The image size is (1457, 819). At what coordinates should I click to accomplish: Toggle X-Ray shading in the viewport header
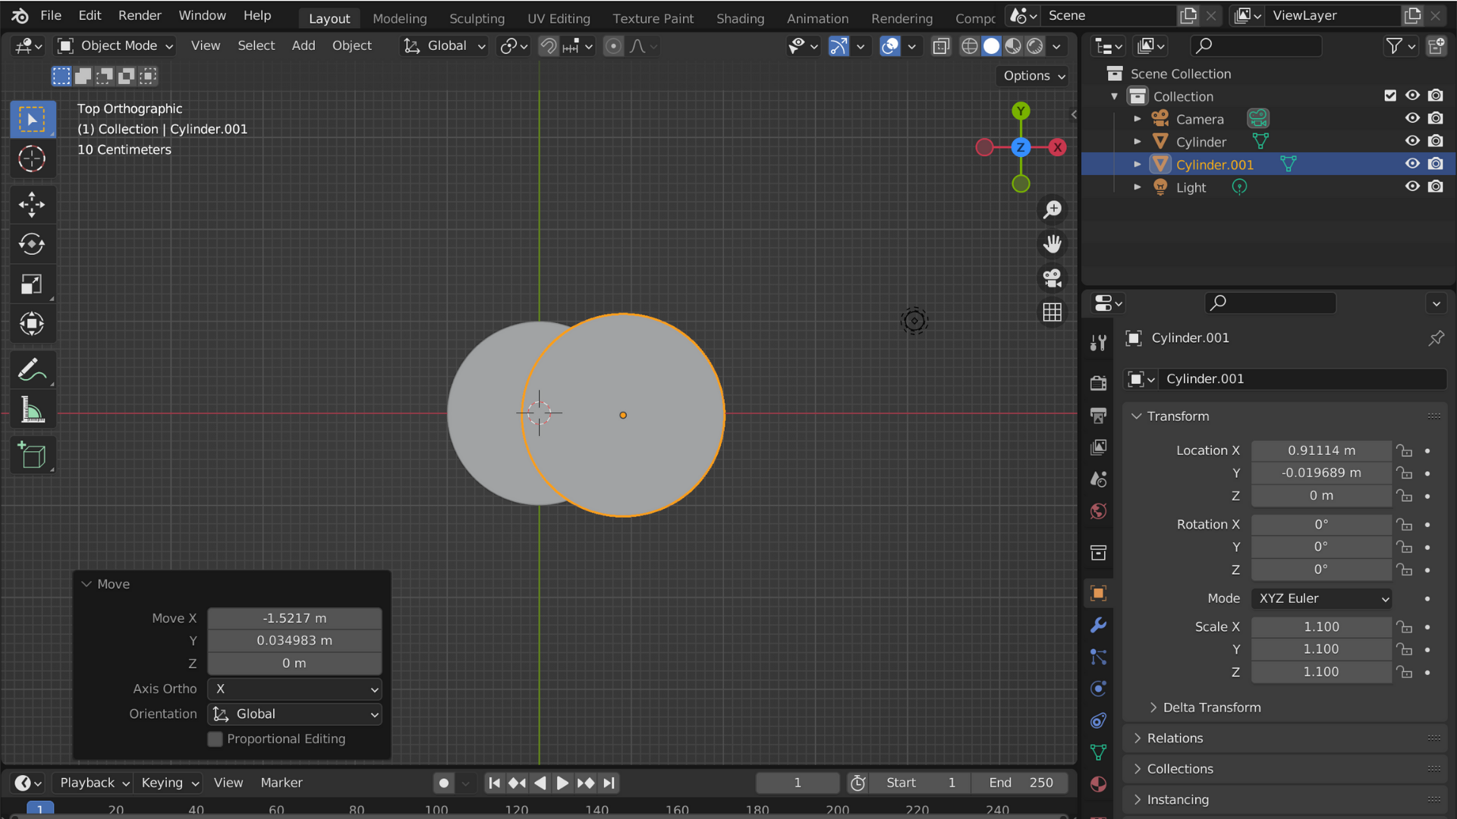pyautogui.click(x=940, y=46)
